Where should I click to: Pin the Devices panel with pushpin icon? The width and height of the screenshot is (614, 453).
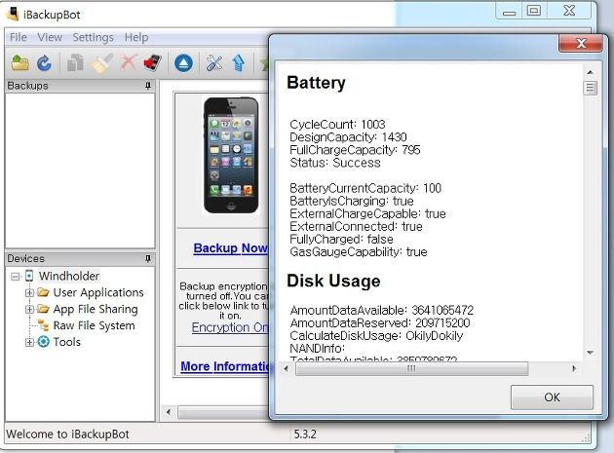[147, 258]
